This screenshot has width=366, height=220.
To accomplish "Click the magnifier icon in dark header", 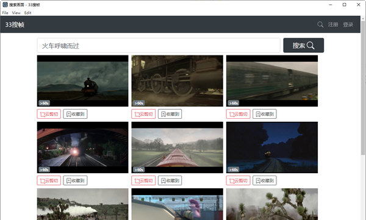I will click(320, 24).
